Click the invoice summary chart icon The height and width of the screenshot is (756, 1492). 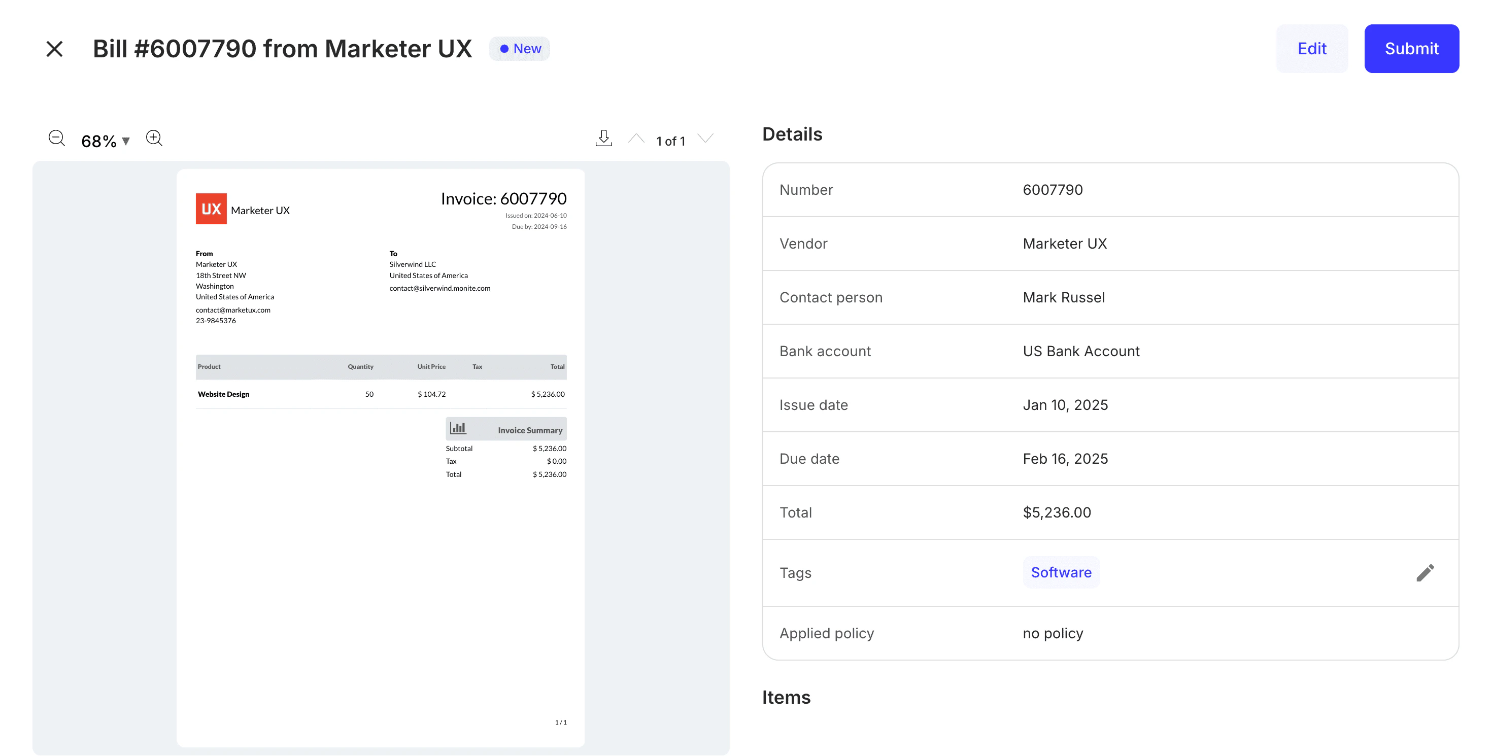pos(458,428)
